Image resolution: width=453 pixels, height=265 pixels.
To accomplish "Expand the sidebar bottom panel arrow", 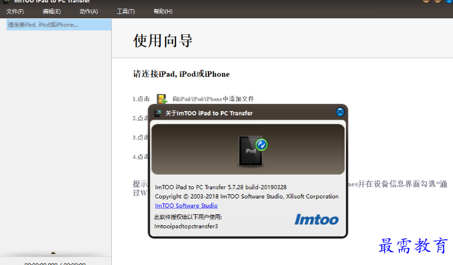I will (x=53, y=253).
